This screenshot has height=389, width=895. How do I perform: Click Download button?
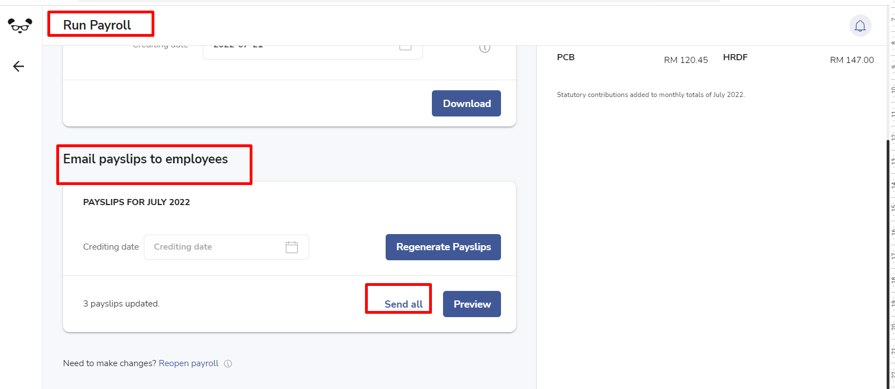[x=466, y=103]
